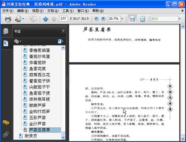The width and height of the screenshot is (186, 142).
Task: Collapse the 书签 bookmarks panel
Action: 63,31
